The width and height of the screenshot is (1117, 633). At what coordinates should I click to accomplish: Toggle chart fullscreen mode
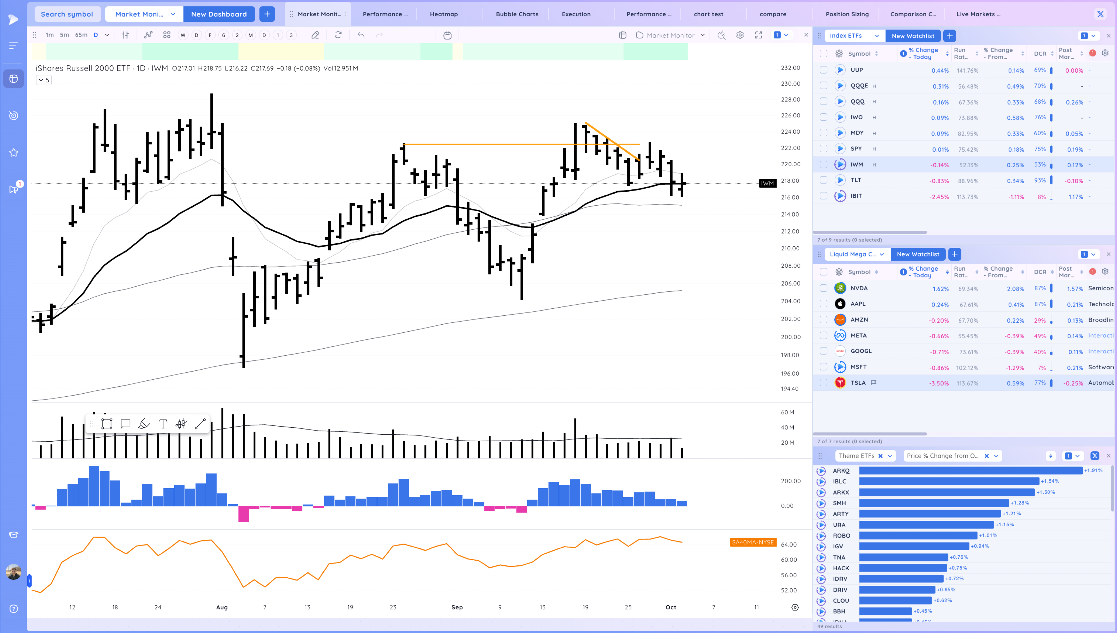click(x=758, y=35)
